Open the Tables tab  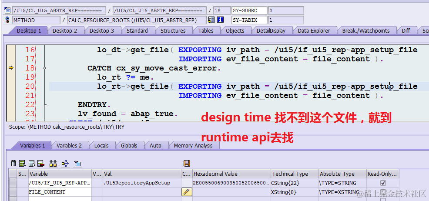click(206, 30)
